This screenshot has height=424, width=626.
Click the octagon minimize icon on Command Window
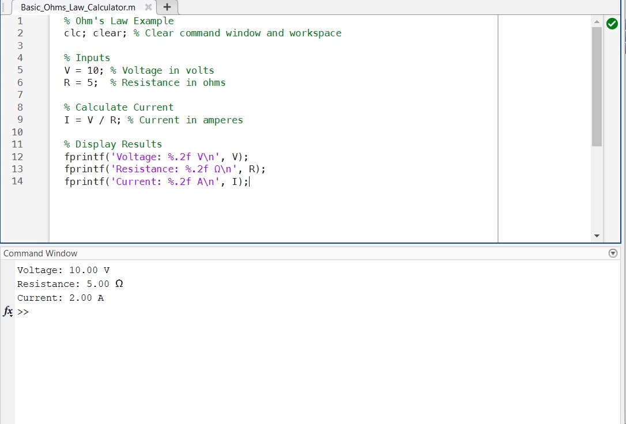(613, 253)
